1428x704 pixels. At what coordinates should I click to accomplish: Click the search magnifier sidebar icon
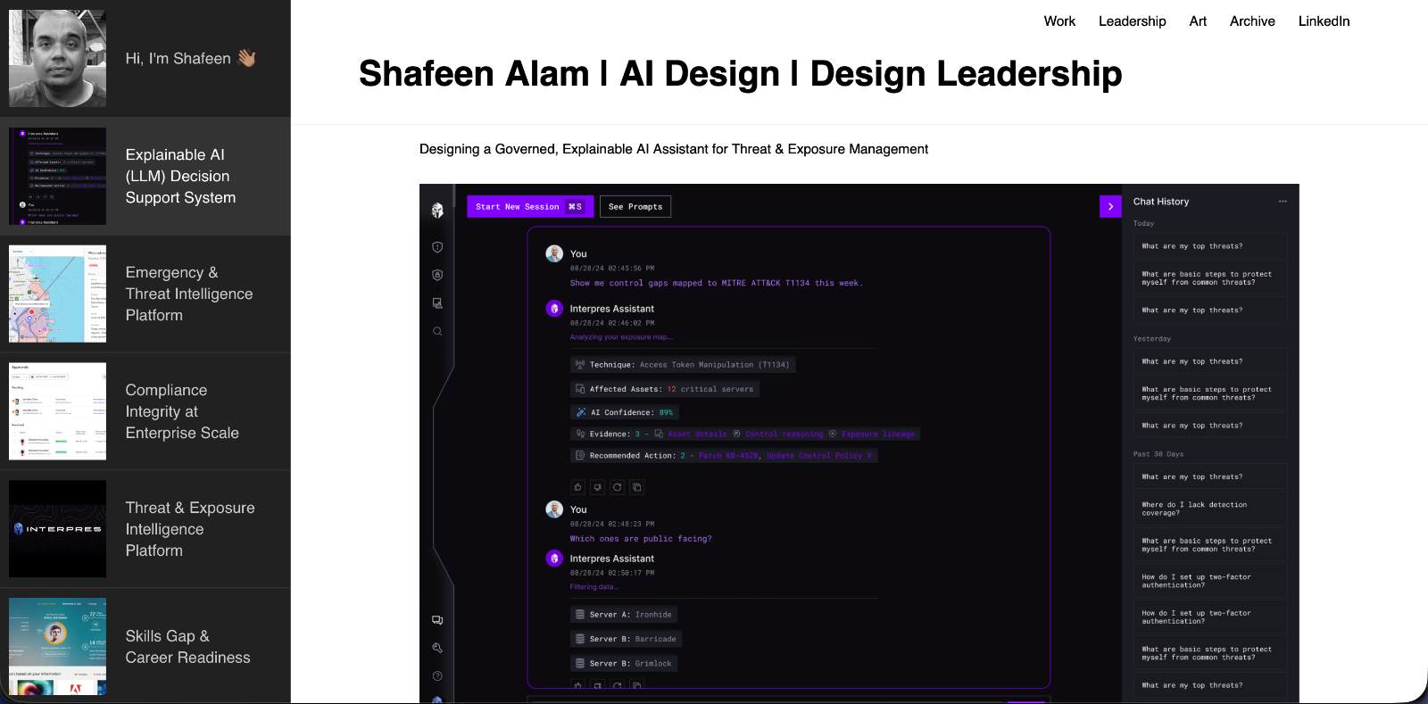click(x=437, y=331)
